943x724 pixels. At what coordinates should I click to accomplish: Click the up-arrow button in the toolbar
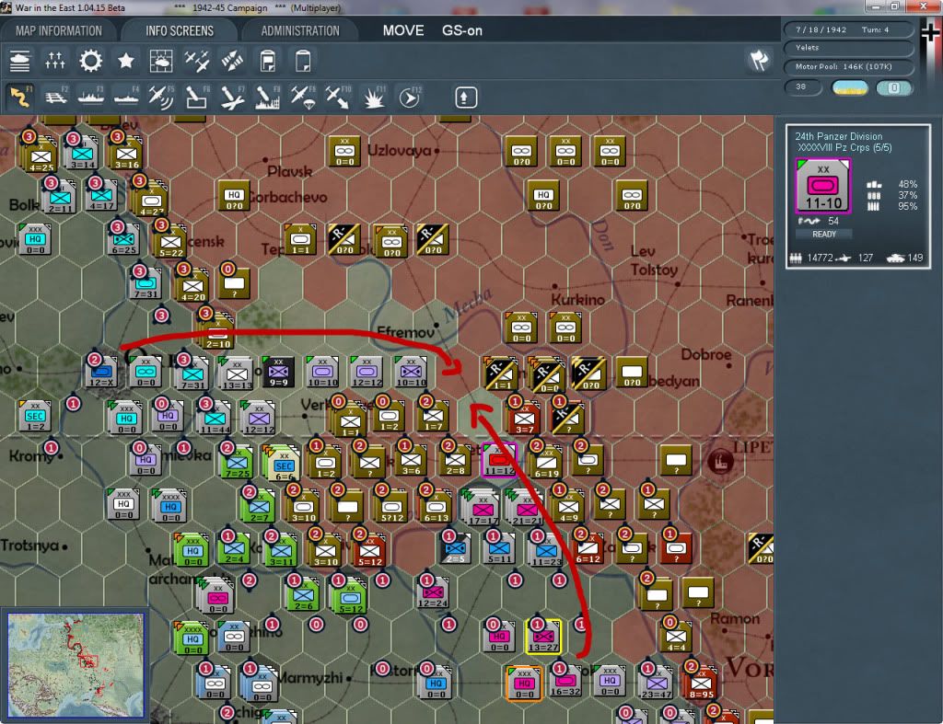tap(465, 98)
